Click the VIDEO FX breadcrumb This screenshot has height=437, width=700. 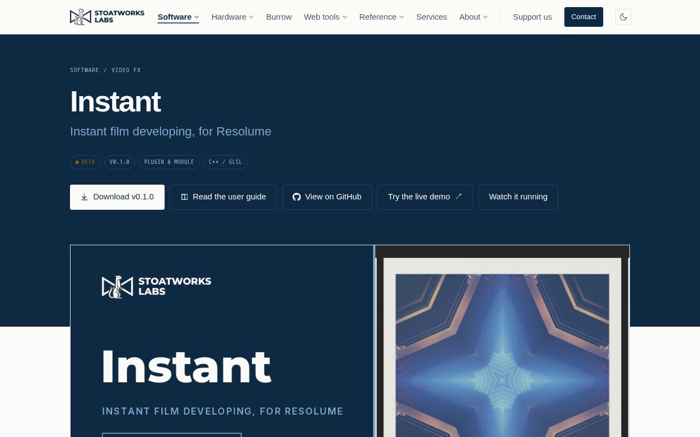click(126, 70)
